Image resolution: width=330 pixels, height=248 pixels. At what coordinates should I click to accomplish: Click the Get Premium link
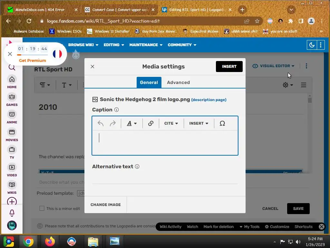[33, 60]
